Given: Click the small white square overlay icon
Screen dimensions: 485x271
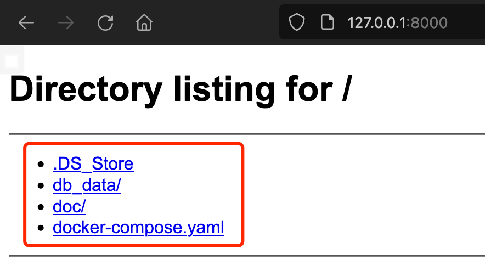Looking at the screenshot, I should [12, 61].
